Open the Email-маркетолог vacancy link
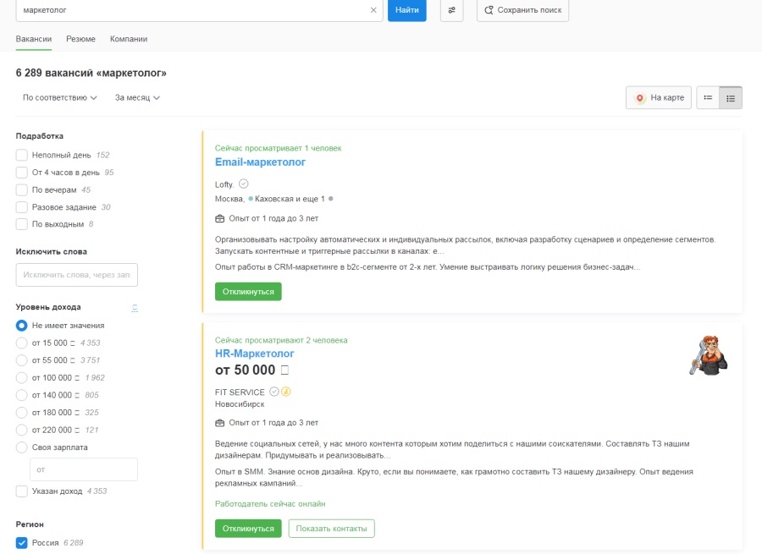 coord(260,162)
